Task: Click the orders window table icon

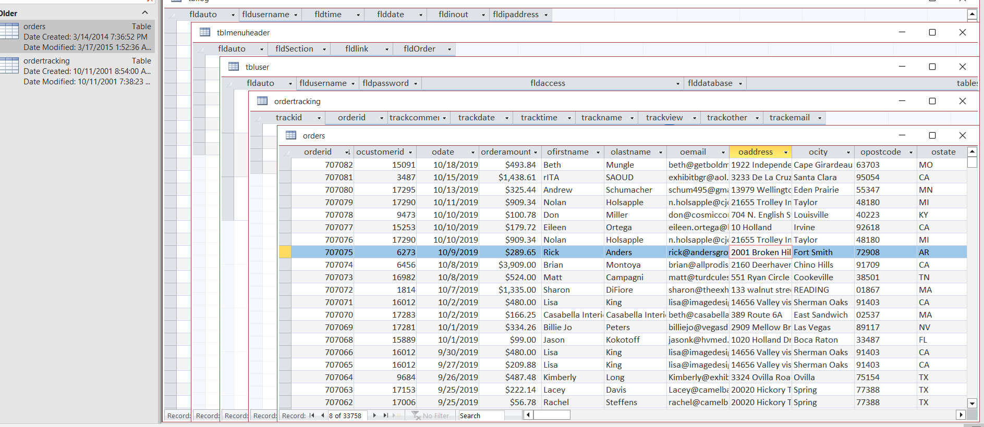Action: click(291, 135)
